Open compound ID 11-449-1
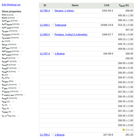This screenshot has width=138, height=137. click(45, 25)
